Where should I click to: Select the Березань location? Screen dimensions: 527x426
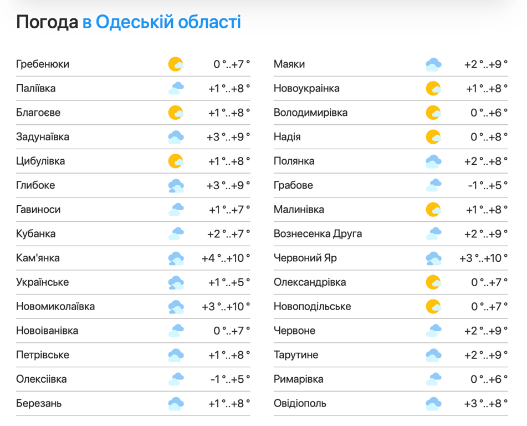(39, 404)
